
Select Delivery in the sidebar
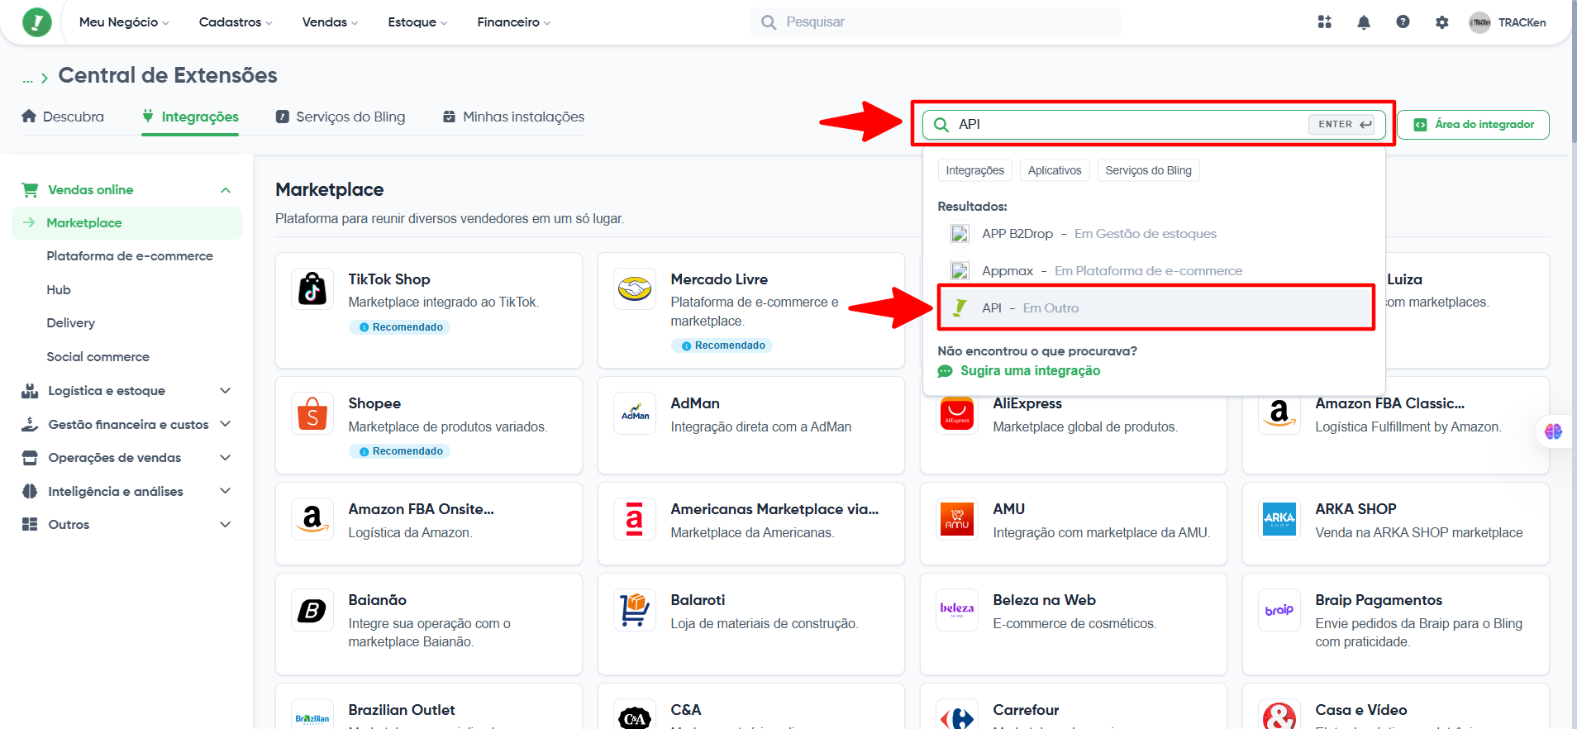(71, 323)
